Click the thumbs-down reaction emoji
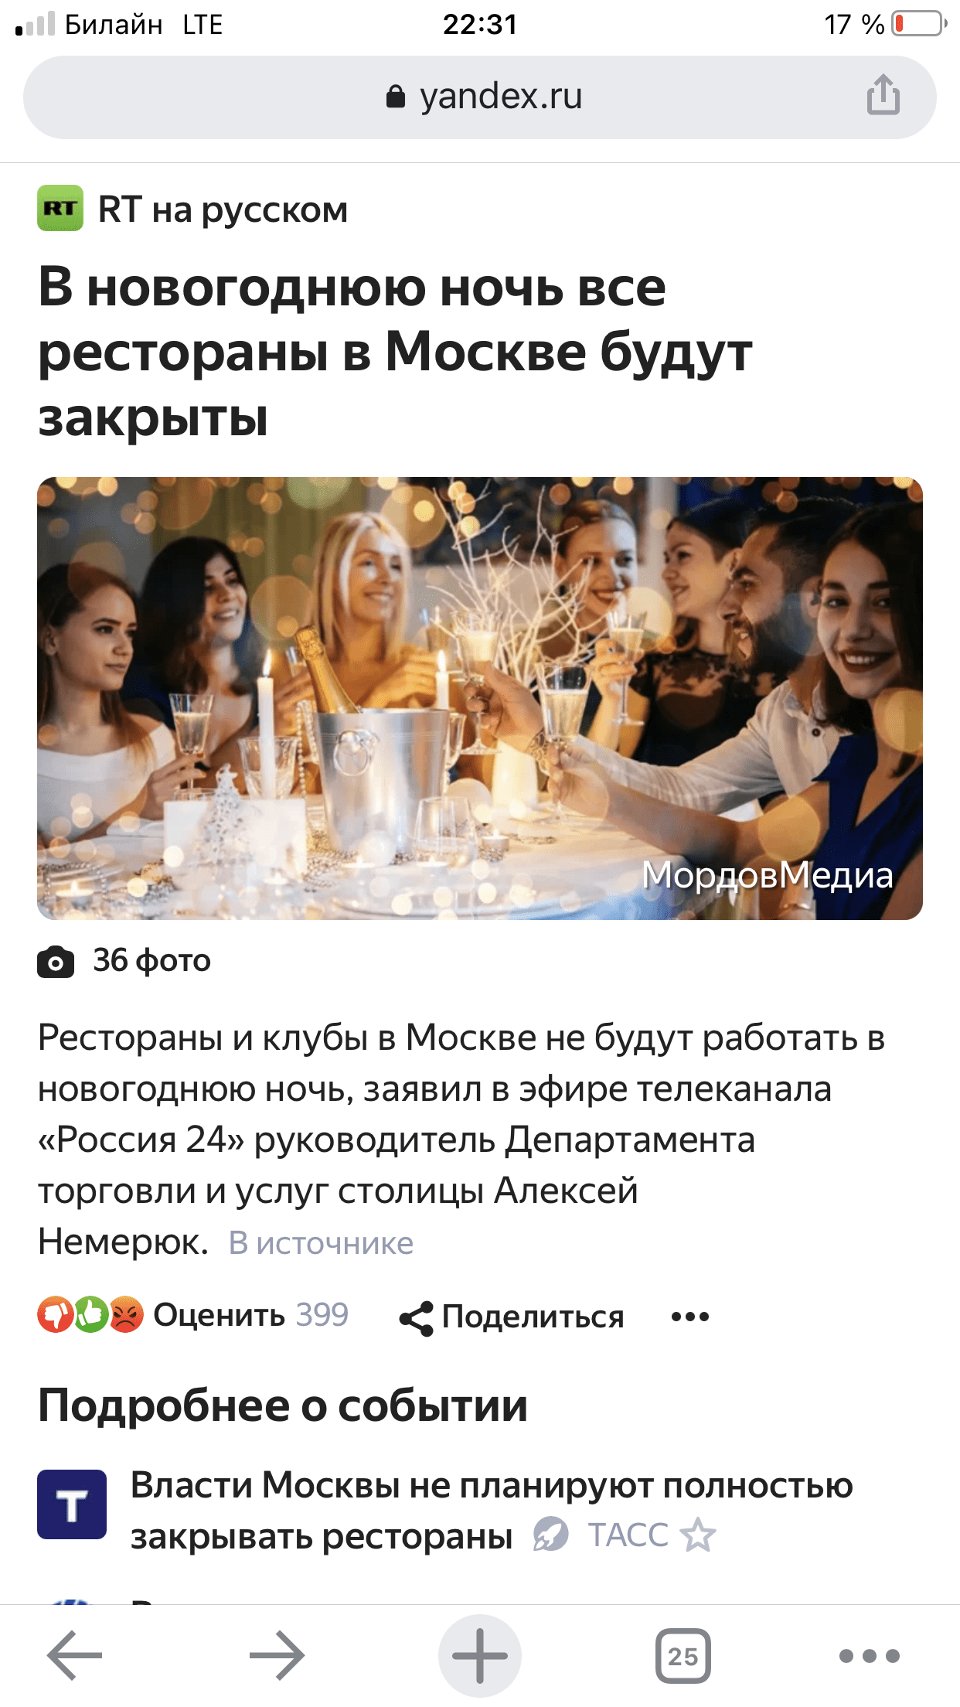The width and height of the screenshot is (960, 1707). click(x=56, y=1314)
